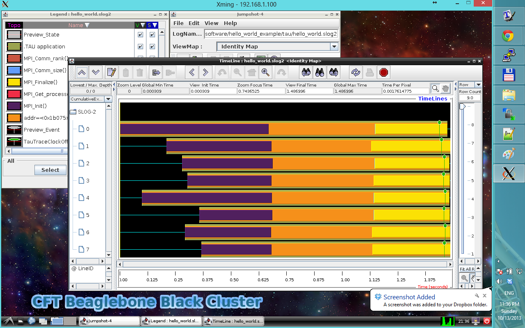Viewport: 525px width, 328px height.
Task: Click the ENG language indicator in system tray
Action: 509,293
